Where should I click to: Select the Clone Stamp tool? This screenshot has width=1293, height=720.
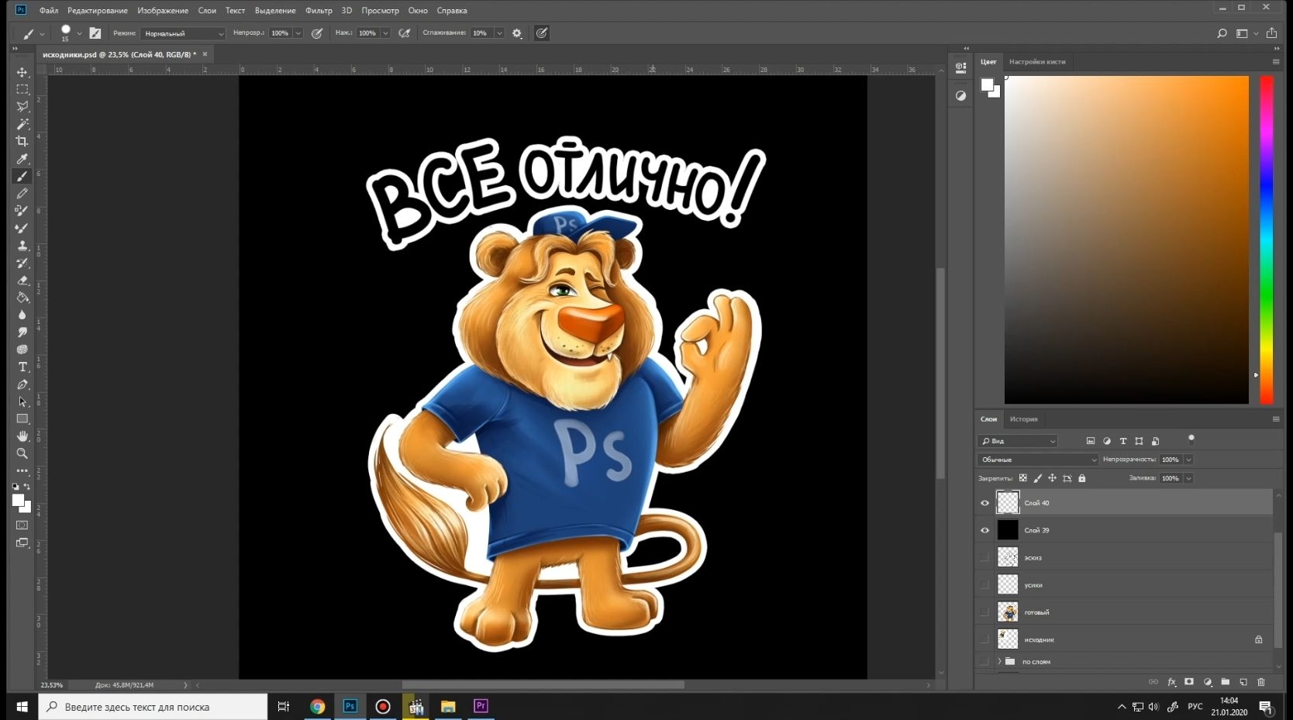[22, 246]
